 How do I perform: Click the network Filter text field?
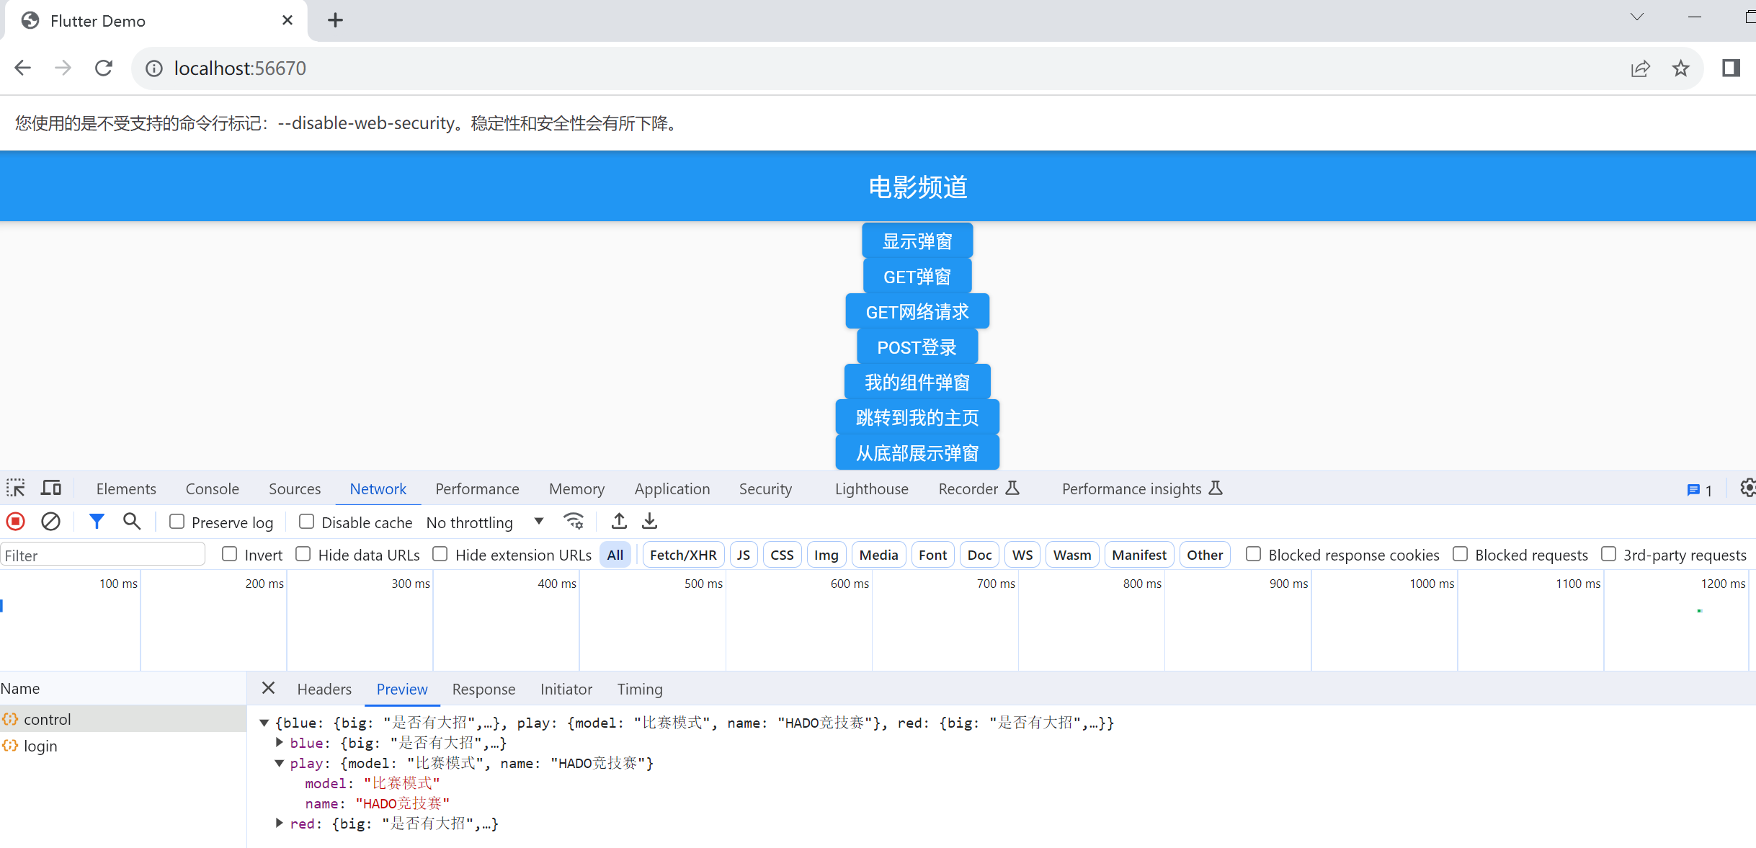click(102, 555)
